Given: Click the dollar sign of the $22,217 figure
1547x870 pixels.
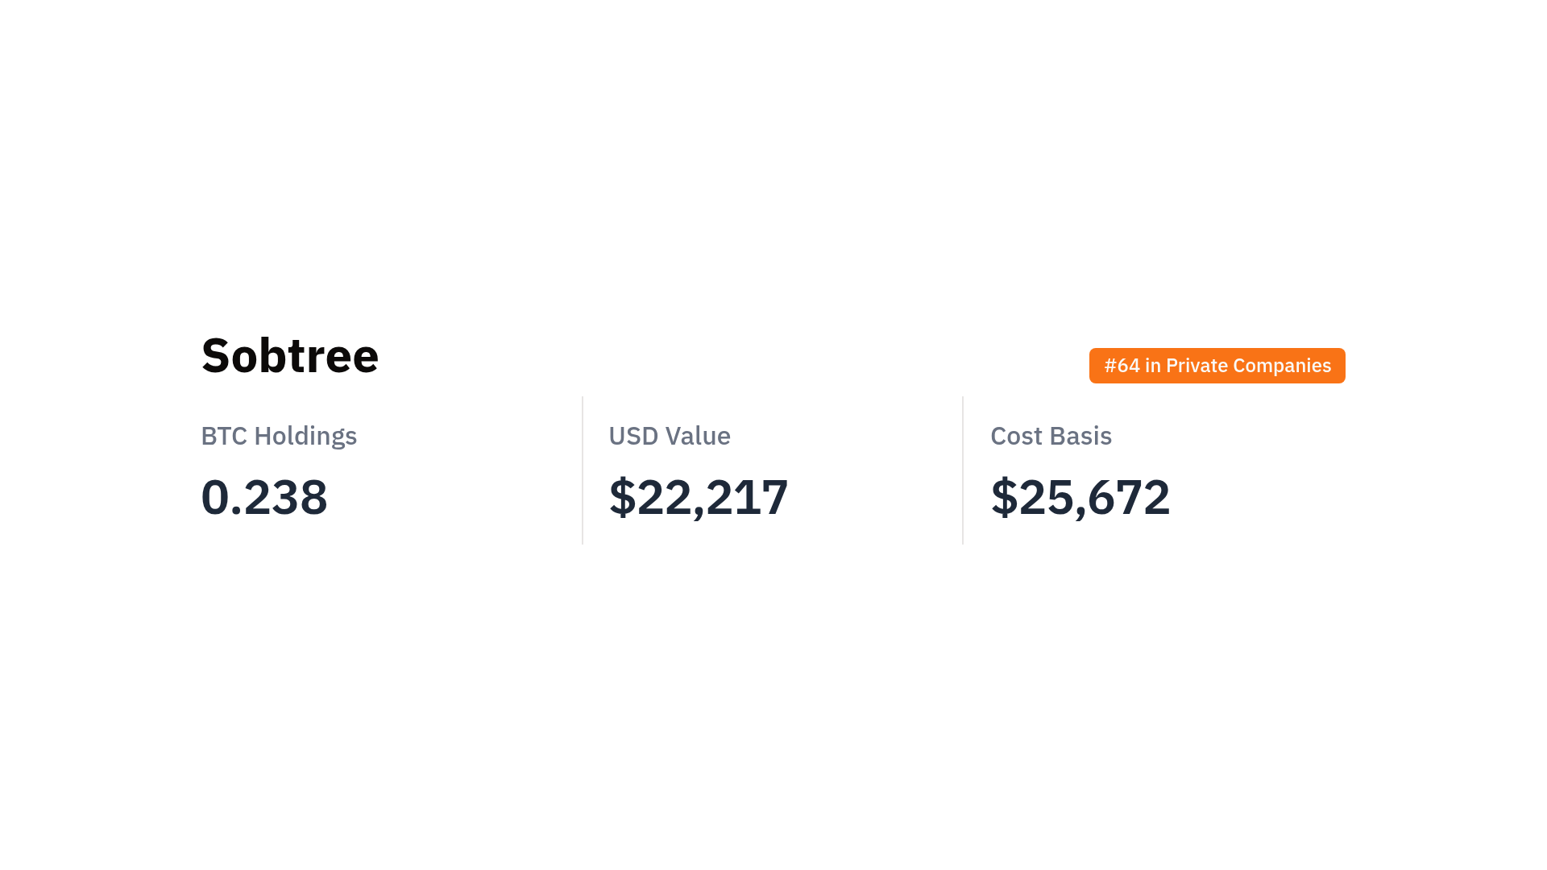Looking at the screenshot, I should coord(622,497).
